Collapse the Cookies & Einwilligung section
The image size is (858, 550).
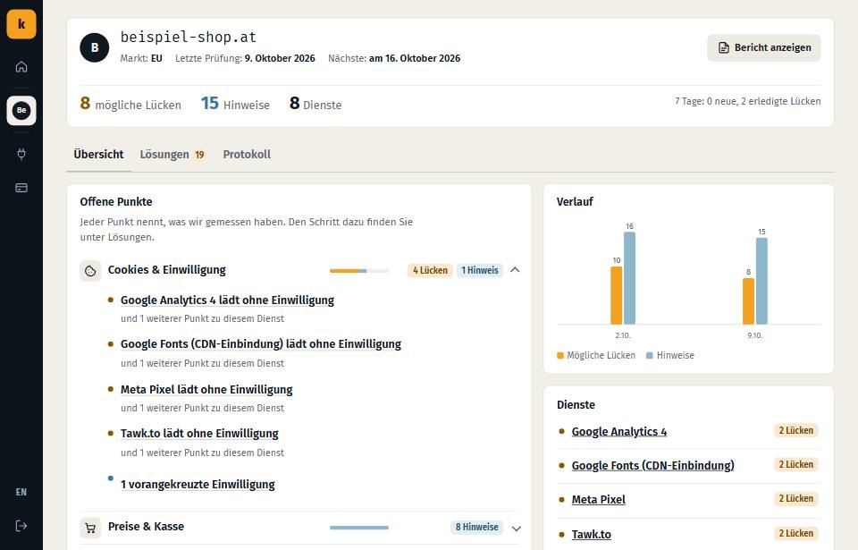coord(515,270)
